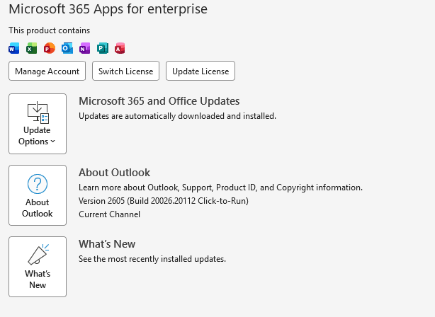Select the 'Microsoft 365 and Office Updates' heading
435x317 pixels.
(159, 101)
